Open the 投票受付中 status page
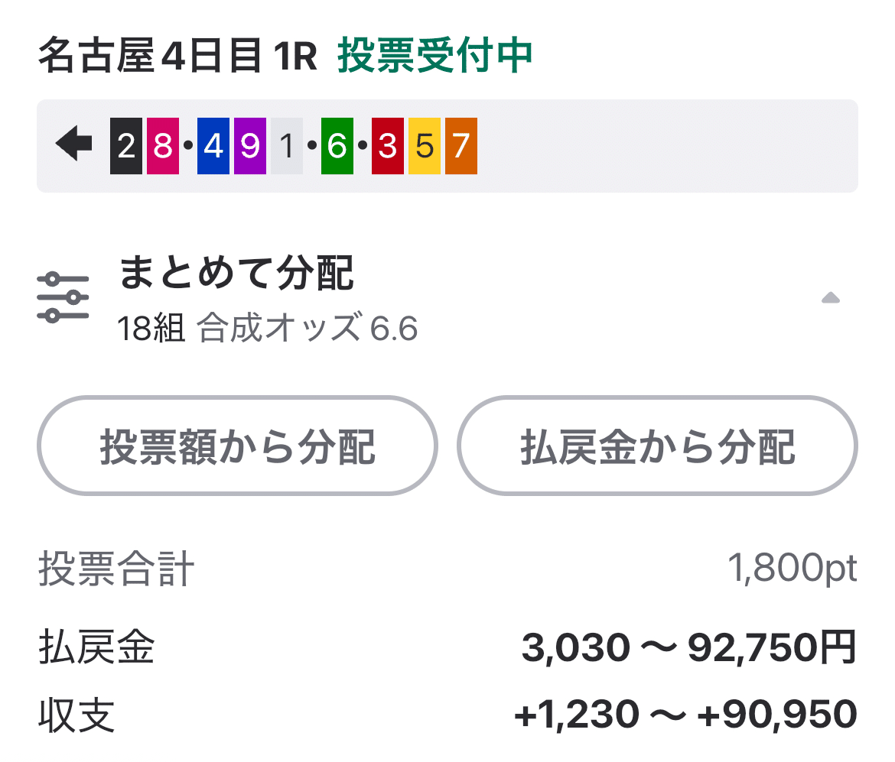895x762 pixels. tap(432, 55)
